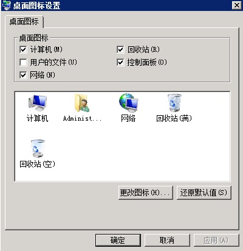Toggle the 网络(N) checkbox
The image size is (243, 251).
pyautogui.click(x=23, y=75)
